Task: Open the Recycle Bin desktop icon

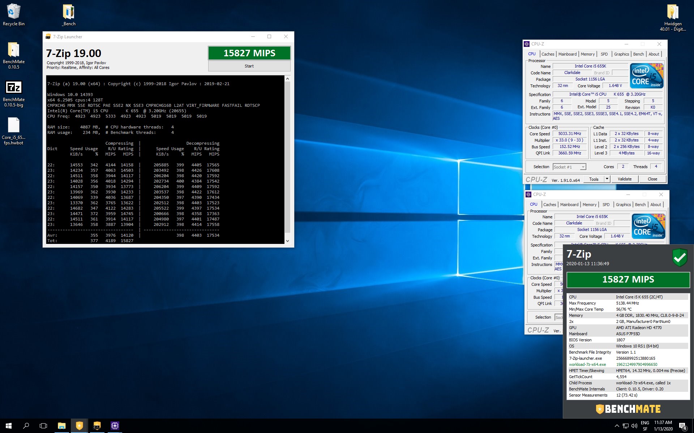Action: click(13, 15)
